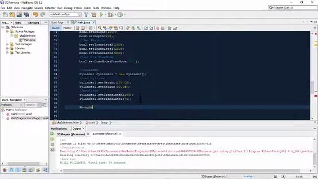Select main method in Navigator

21,114
